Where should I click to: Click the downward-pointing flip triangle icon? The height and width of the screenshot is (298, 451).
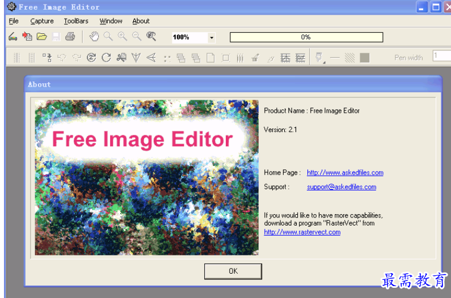136,58
